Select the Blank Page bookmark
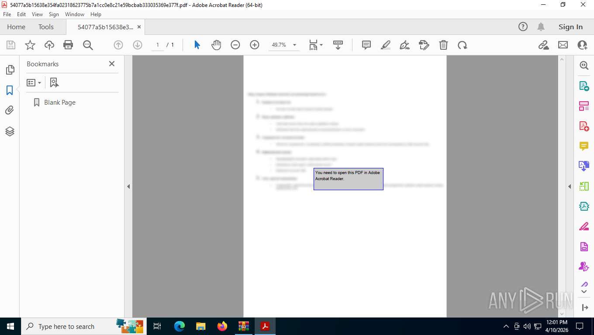594x335 pixels. (x=60, y=103)
